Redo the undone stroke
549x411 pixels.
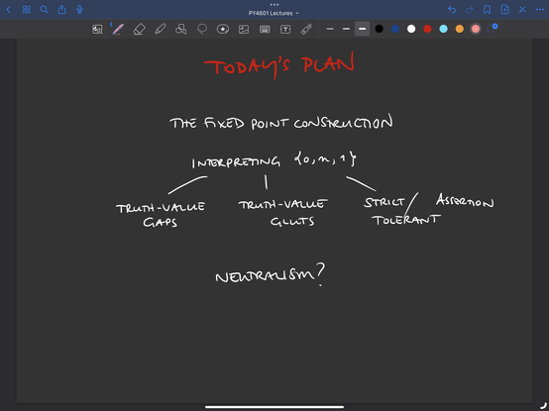point(469,10)
